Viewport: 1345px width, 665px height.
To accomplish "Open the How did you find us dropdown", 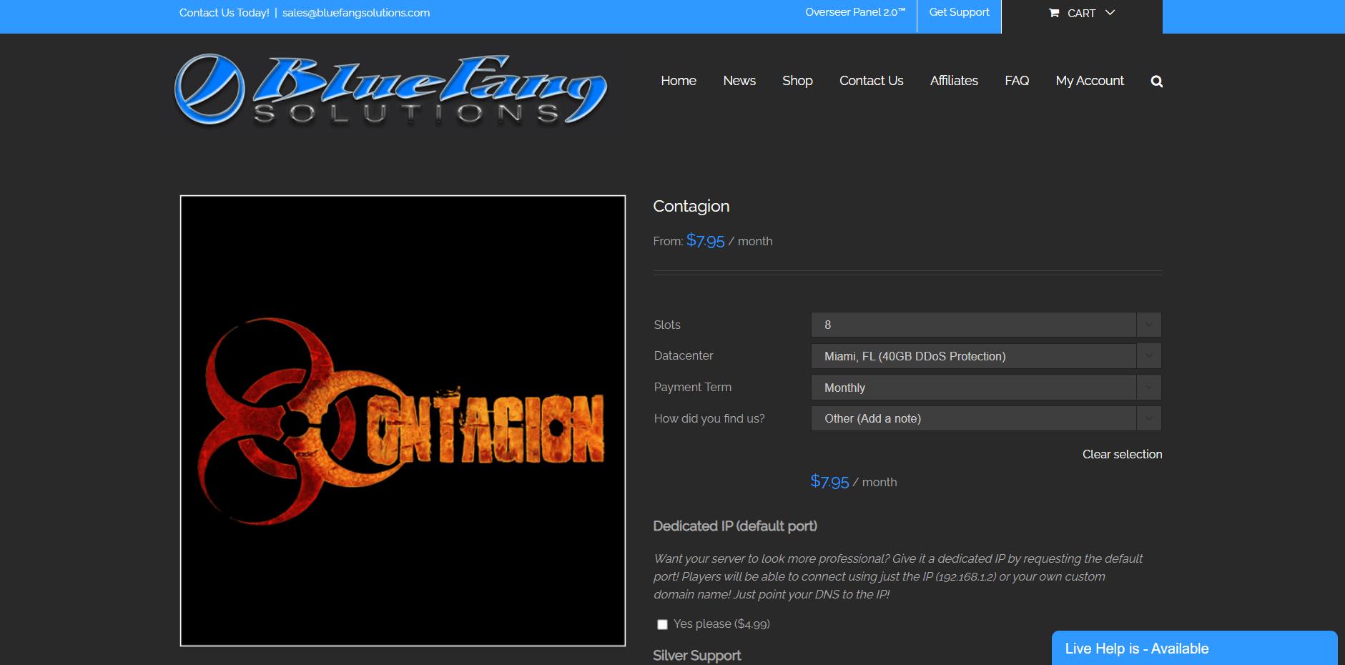I will tap(986, 418).
